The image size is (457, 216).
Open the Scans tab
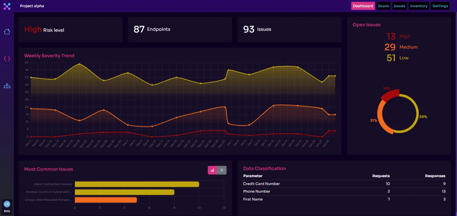point(383,6)
